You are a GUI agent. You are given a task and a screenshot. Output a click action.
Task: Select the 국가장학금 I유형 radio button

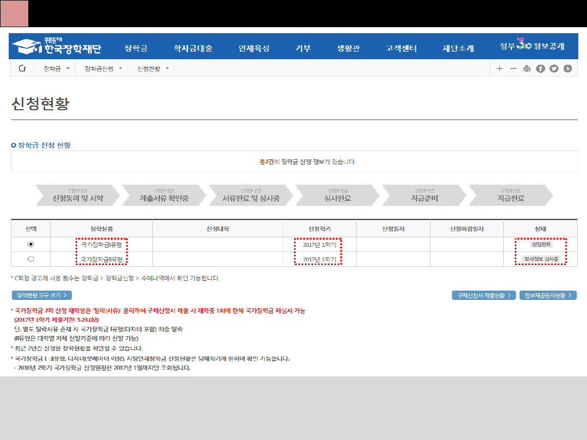coord(31,244)
